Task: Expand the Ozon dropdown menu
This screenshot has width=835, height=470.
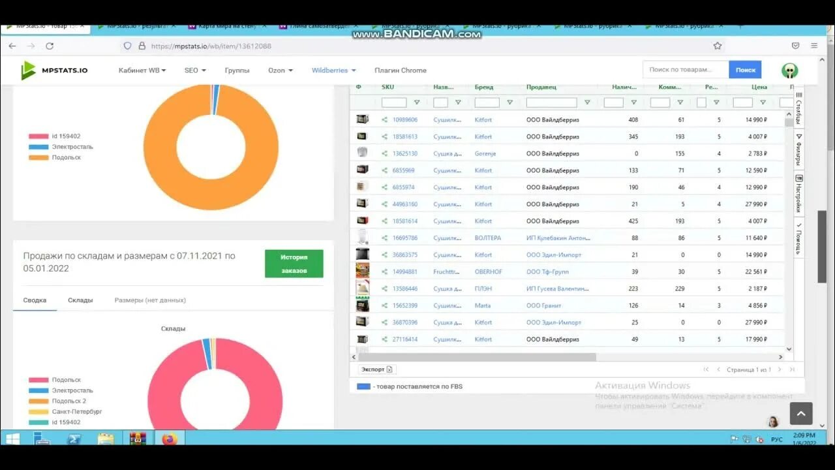Action: [x=281, y=70]
